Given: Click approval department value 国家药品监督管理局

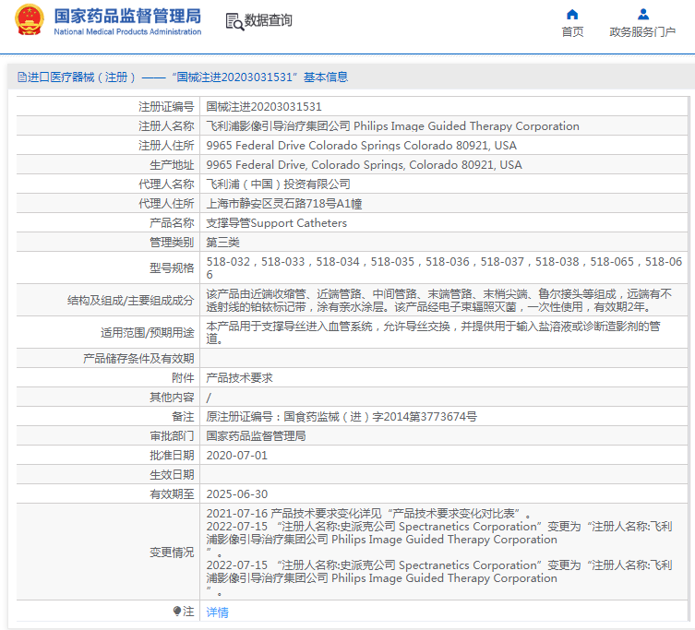Looking at the screenshot, I should coord(256,436).
